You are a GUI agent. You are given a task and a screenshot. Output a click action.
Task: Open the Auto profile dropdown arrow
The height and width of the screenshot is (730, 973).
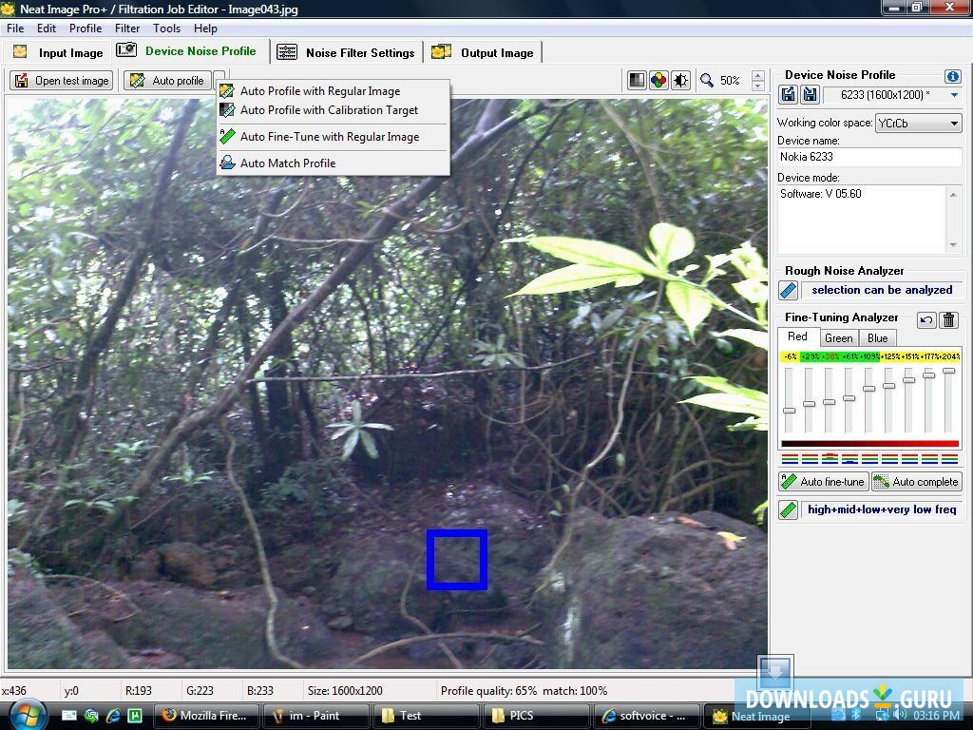219,81
